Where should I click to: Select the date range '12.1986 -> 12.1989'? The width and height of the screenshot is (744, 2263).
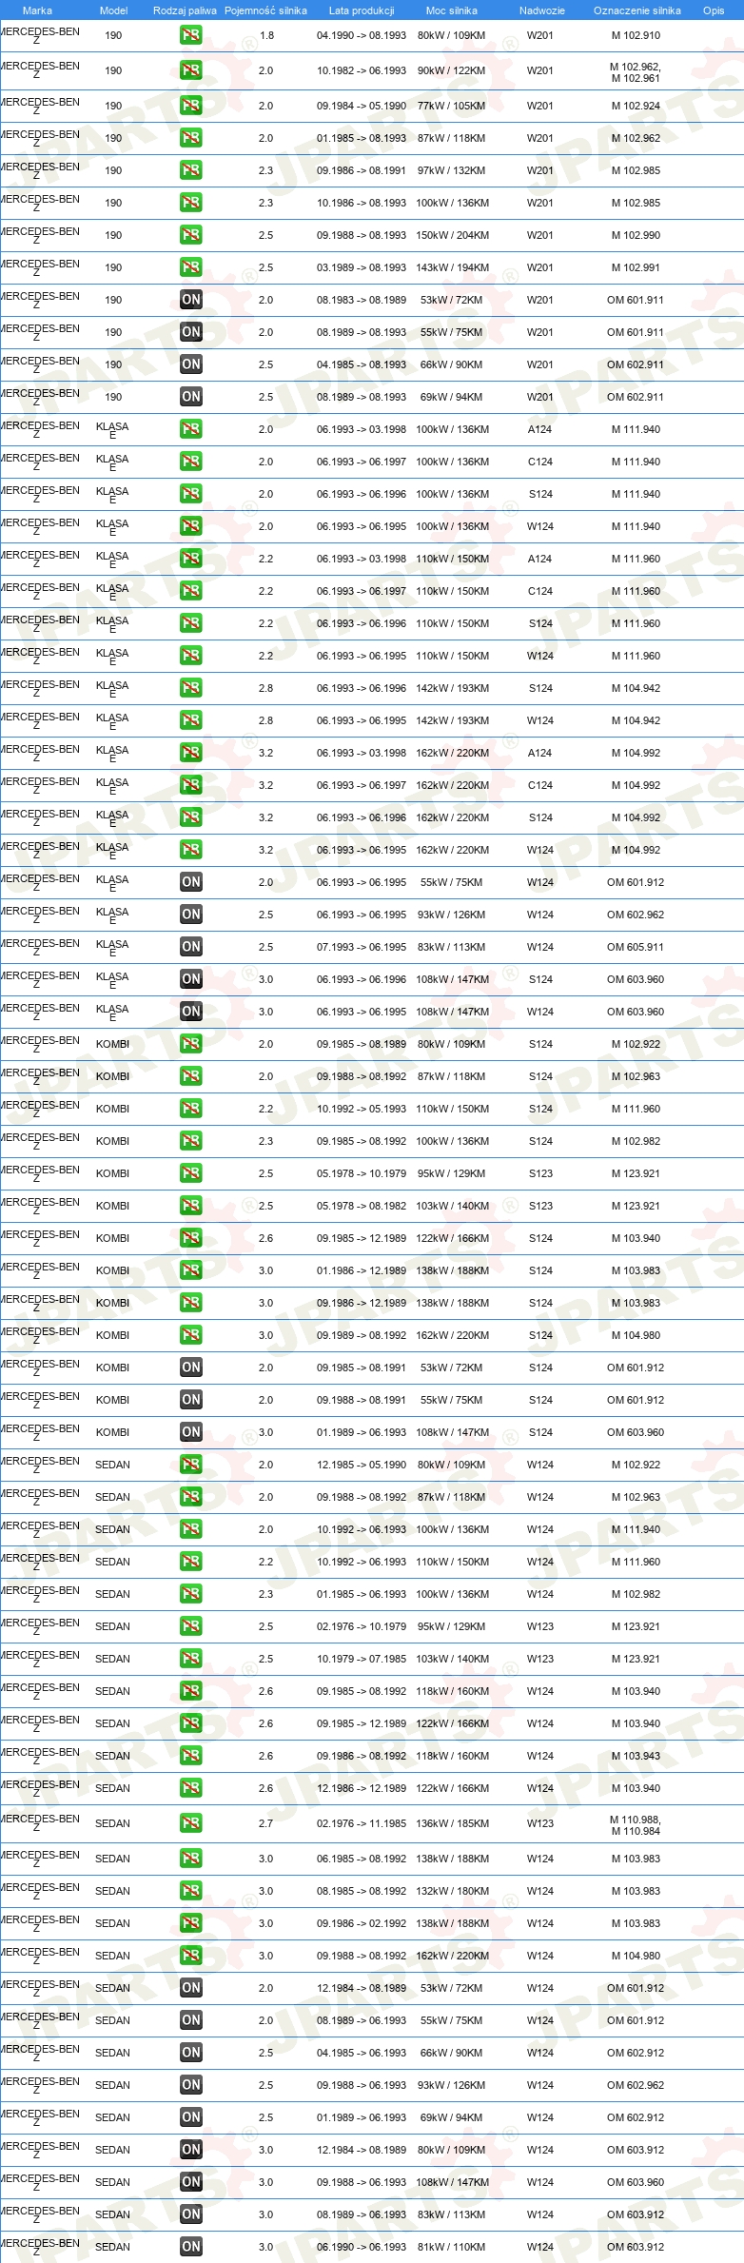coord(362,1788)
